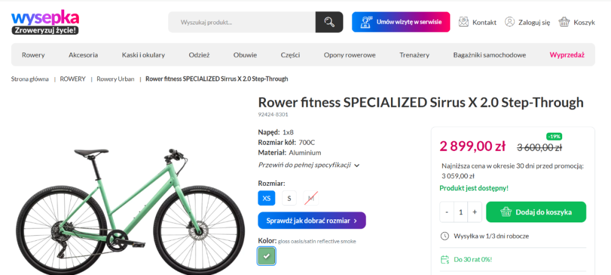This screenshot has height=275, width=611.
Task: Select size XS
Action: 266,198
